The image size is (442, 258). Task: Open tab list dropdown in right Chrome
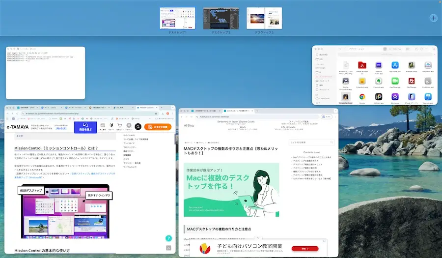[x=335, y=111]
